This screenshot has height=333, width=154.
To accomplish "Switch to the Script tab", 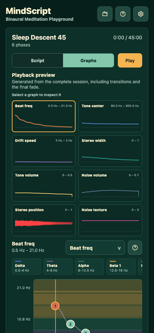I will pyautogui.click(x=38, y=60).
